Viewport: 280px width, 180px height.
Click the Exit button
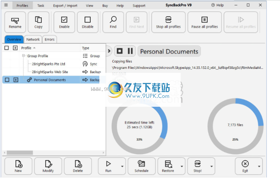[x=245, y=166]
